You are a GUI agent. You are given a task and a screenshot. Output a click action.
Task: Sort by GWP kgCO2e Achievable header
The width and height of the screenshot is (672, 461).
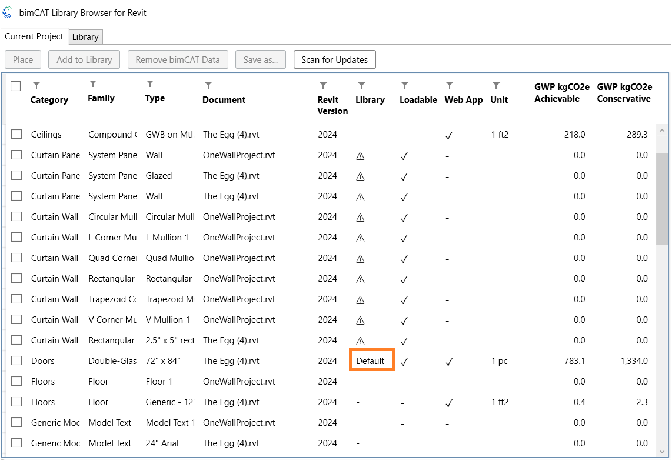tap(561, 93)
